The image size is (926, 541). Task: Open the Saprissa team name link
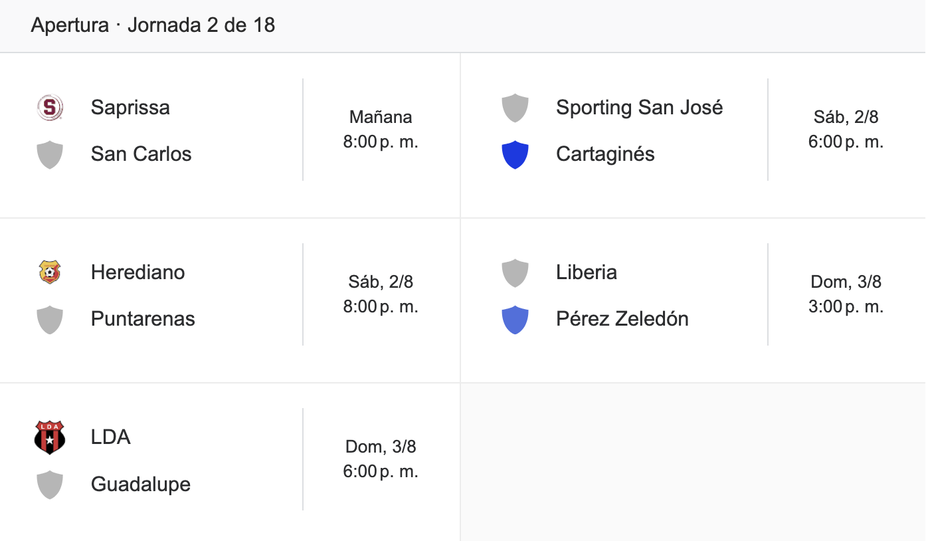tap(130, 108)
